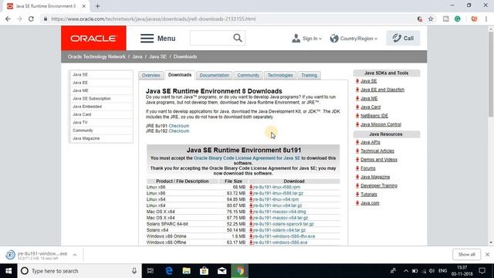494x278 pixels.
Task: Open Windows notification center
Action: (x=482, y=271)
